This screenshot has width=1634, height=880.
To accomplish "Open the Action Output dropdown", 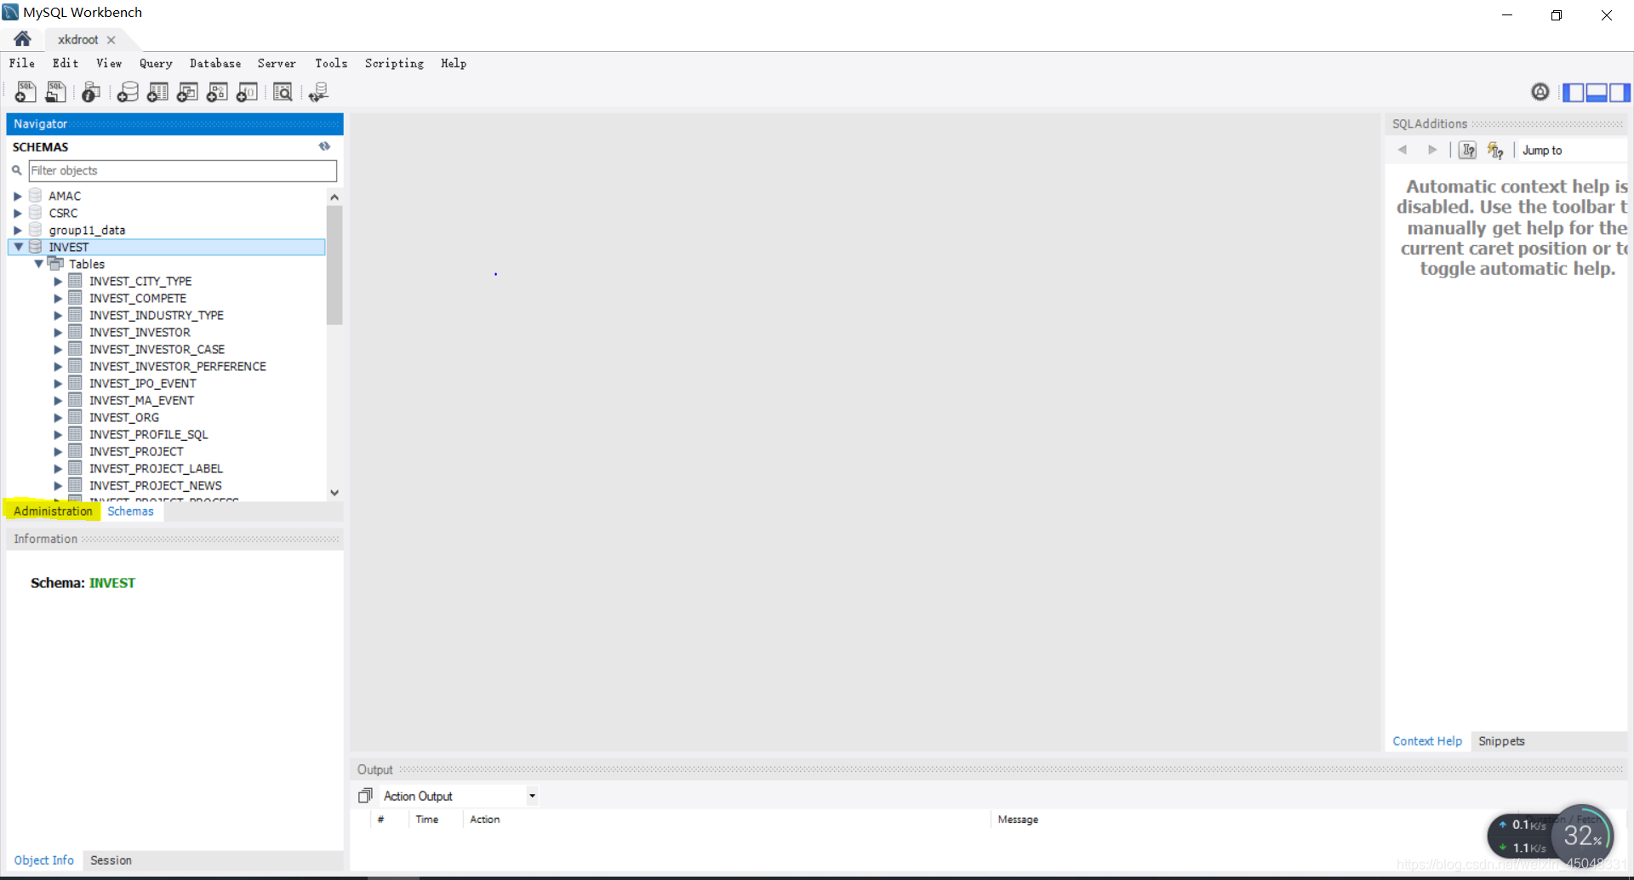I will pyautogui.click(x=532, y=796).
